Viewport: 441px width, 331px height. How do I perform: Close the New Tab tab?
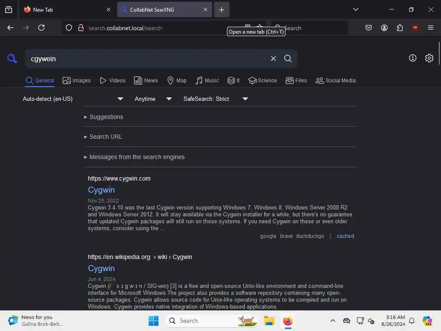[109, 9]
